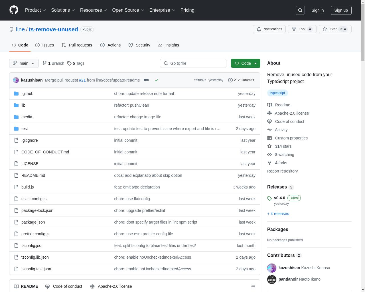
Task: Click the GitHub logo icon
Action: click(14, 10)
